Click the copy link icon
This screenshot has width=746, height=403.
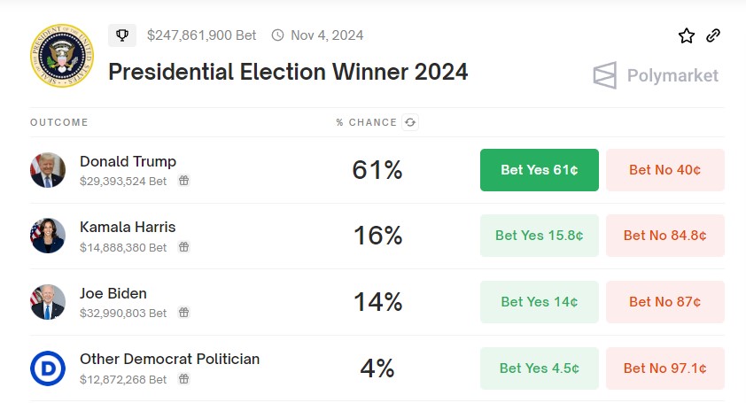pyautogui.click(x=713, y=35)
